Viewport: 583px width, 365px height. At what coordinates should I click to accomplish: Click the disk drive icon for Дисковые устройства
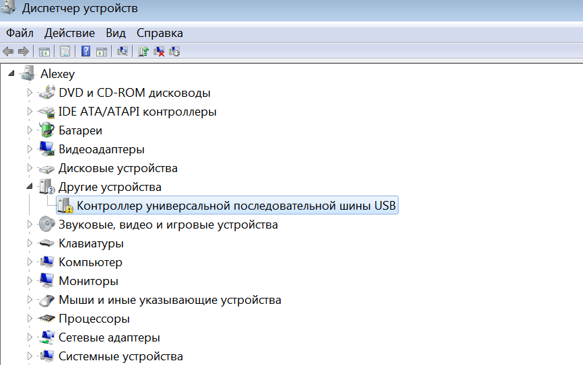coord(47,169)
